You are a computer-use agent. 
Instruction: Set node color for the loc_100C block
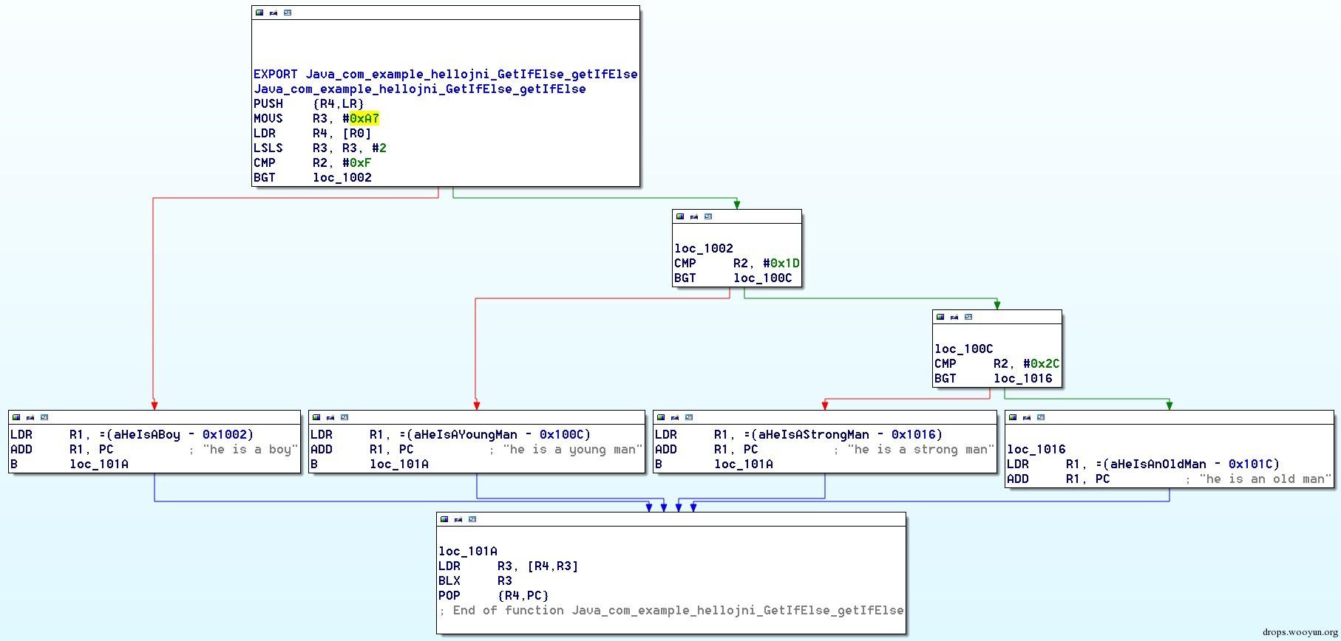pyautogui.click(x=940, y=317)
